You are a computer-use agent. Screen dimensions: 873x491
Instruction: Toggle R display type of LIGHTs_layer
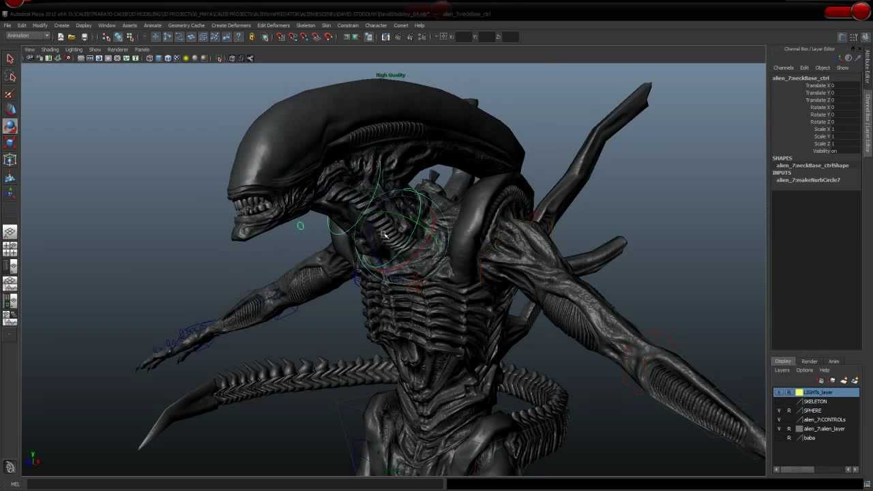click(789, 392)
